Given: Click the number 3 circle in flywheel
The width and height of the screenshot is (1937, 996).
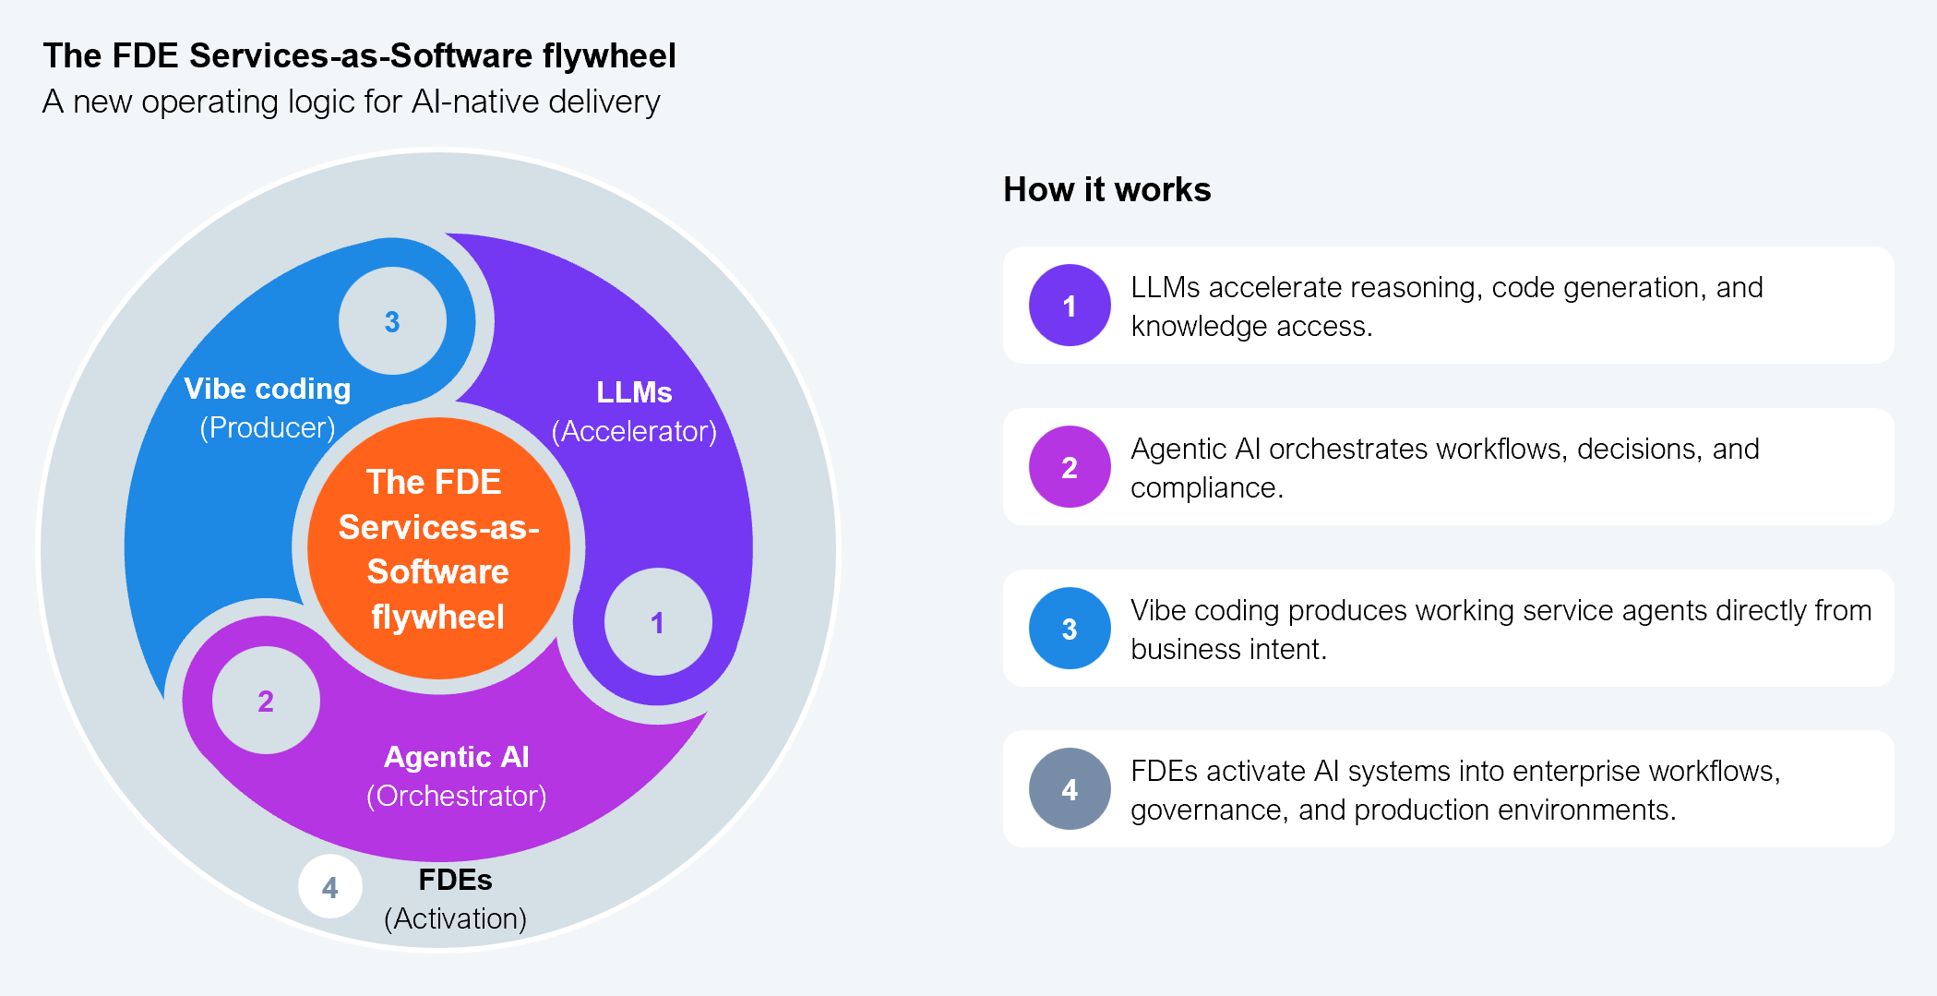Looking at the screenshot, I should coord(392,321).
